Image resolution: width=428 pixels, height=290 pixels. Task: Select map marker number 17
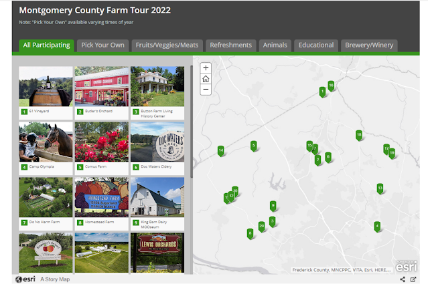[x=386, y=149]
